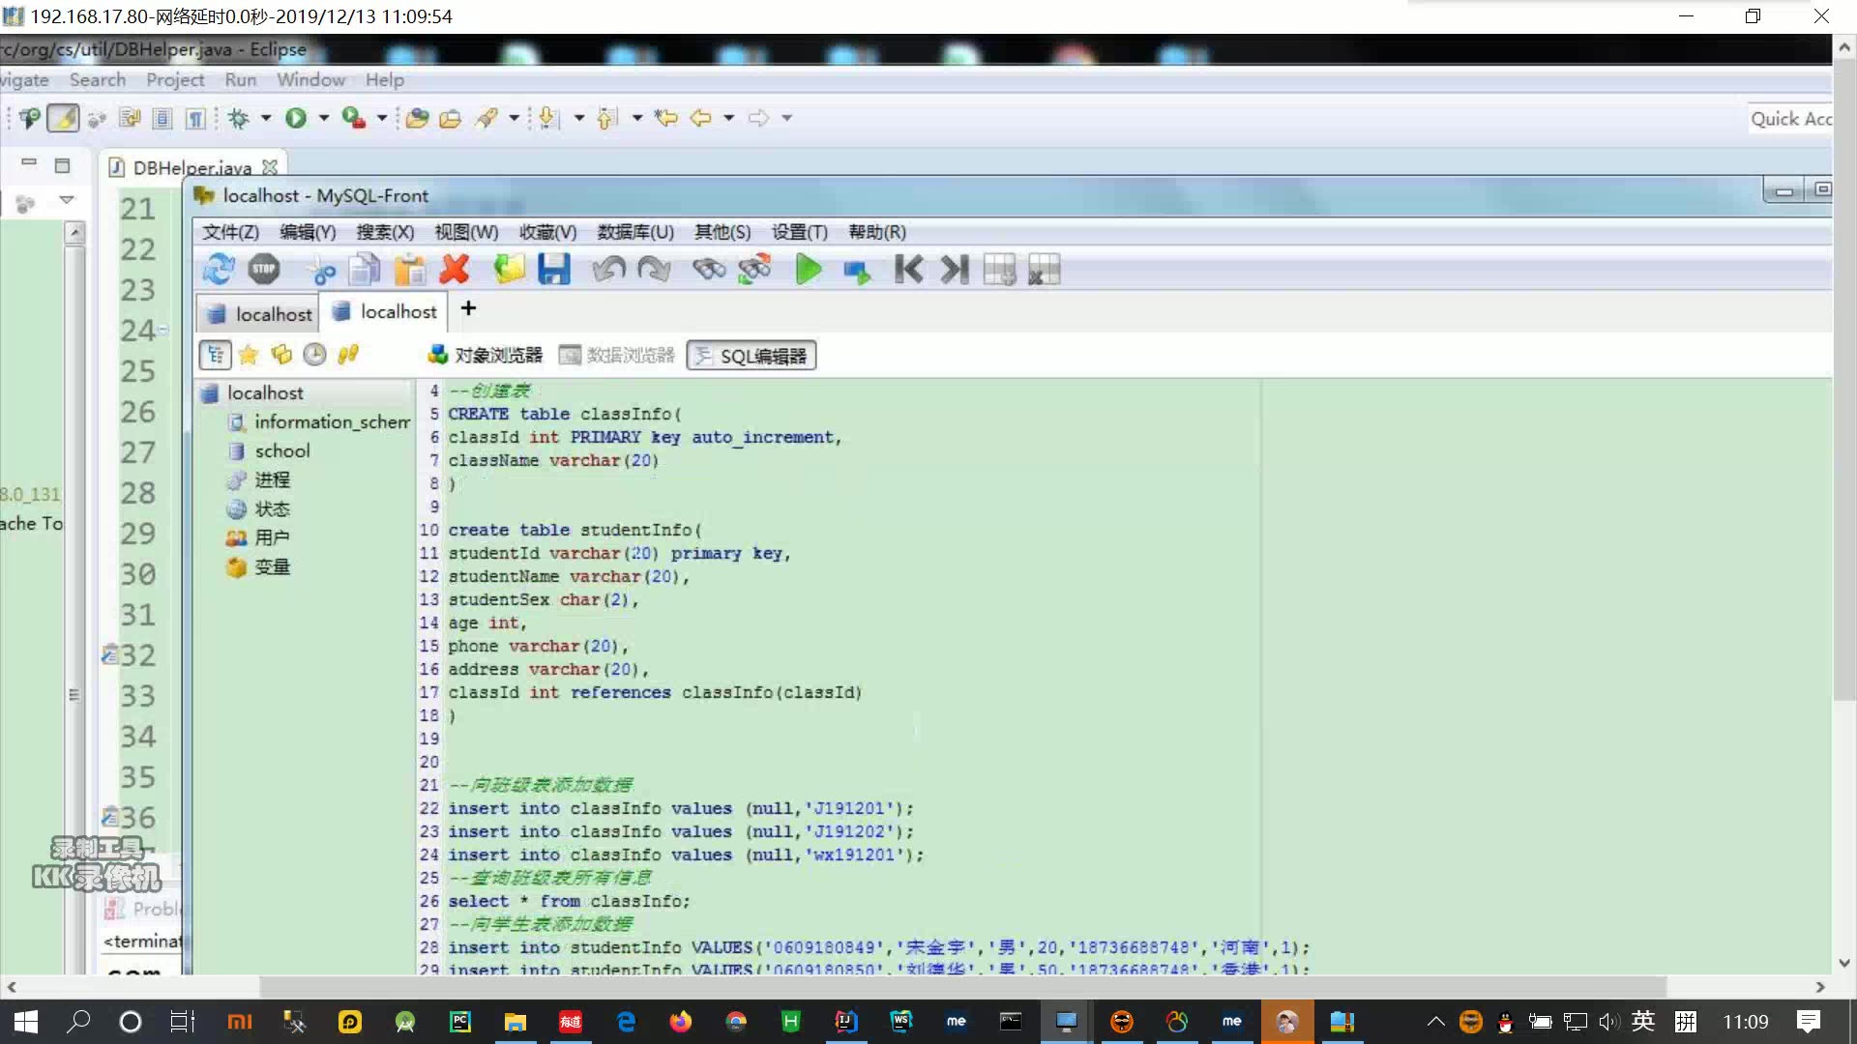Click the Windows Start button

point(26,1022)
